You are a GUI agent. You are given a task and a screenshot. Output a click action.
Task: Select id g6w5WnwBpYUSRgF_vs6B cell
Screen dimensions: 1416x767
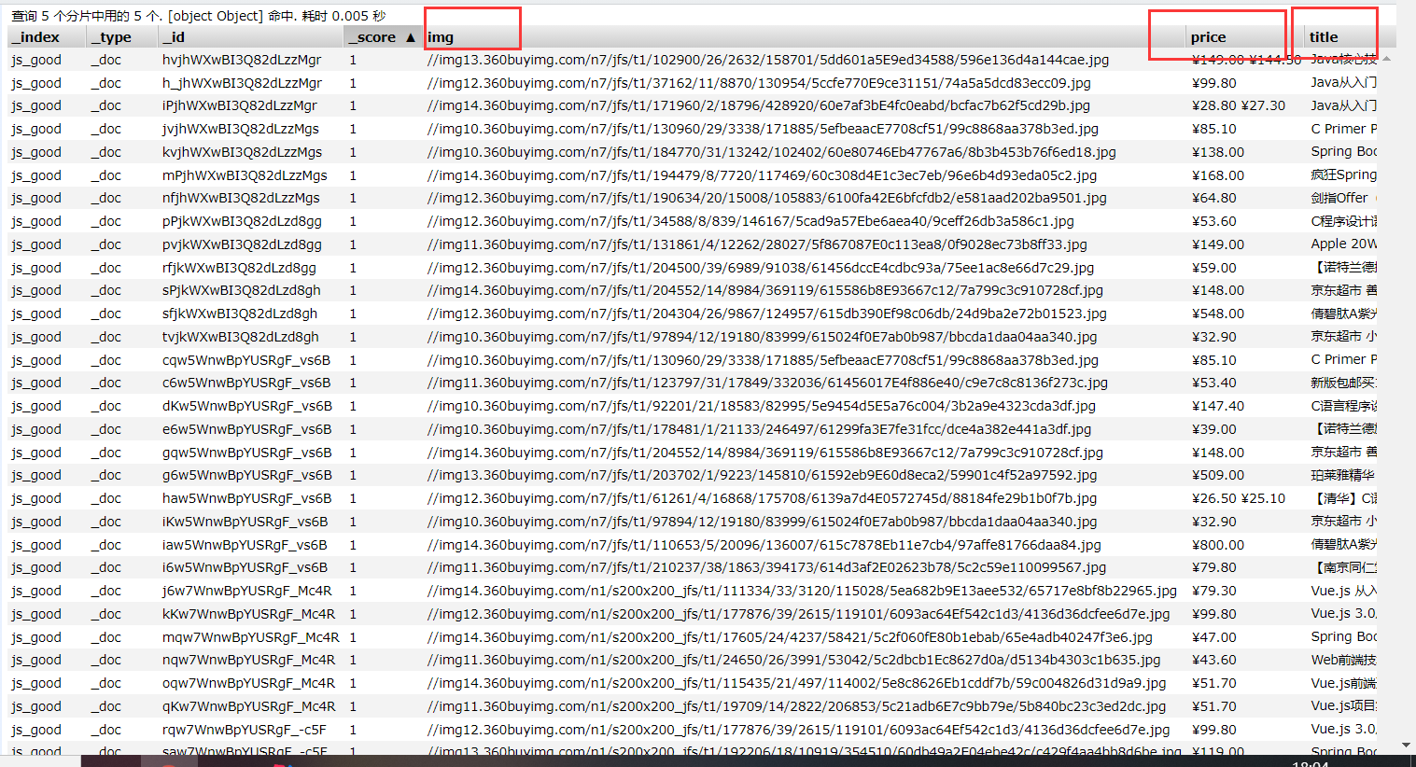tap(246, 475)
